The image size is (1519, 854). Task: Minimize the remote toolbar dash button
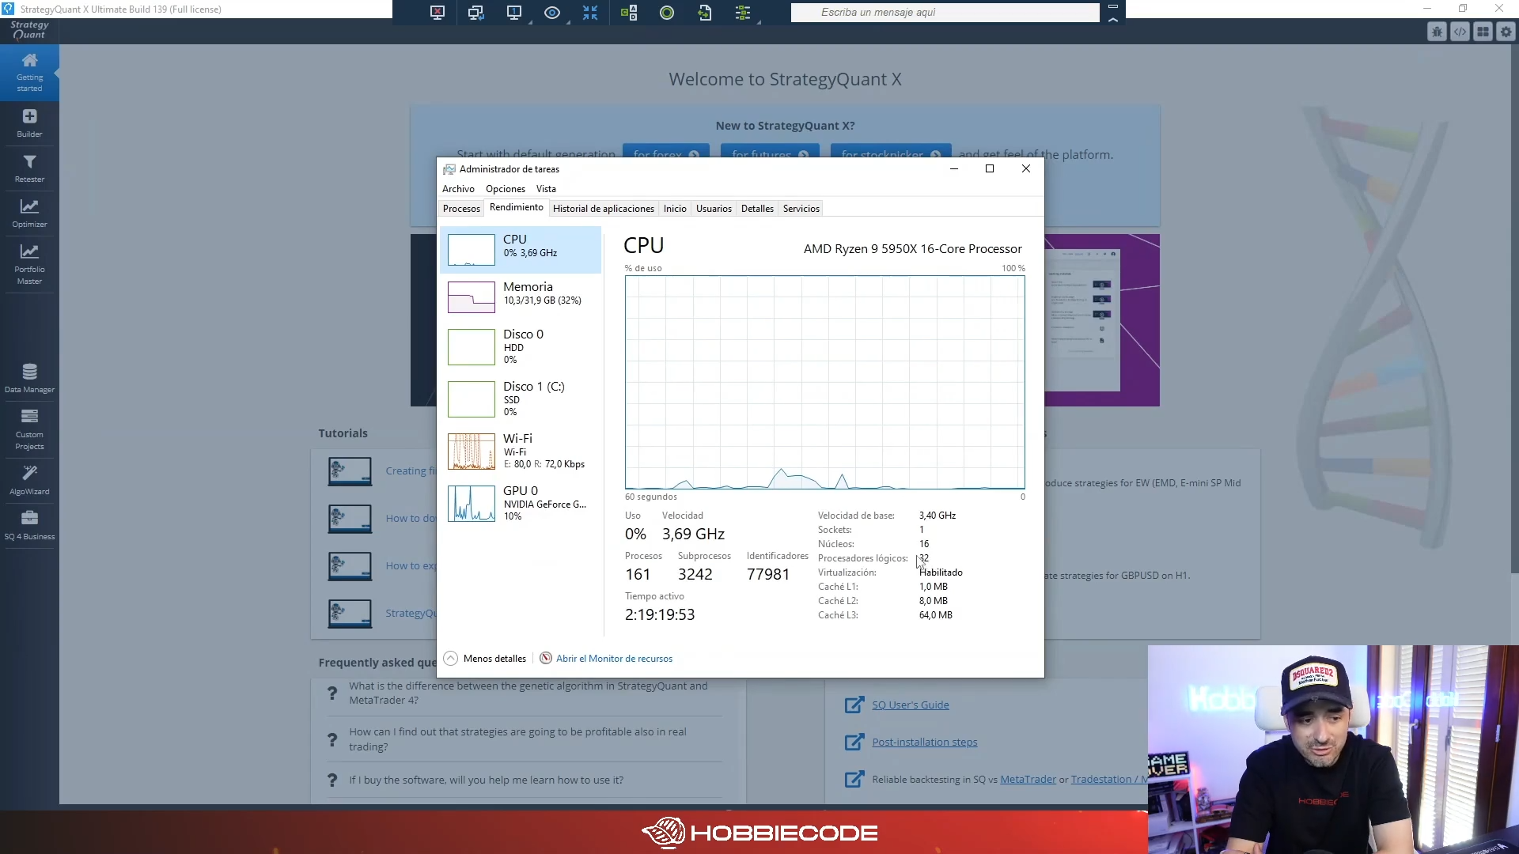1113,6
